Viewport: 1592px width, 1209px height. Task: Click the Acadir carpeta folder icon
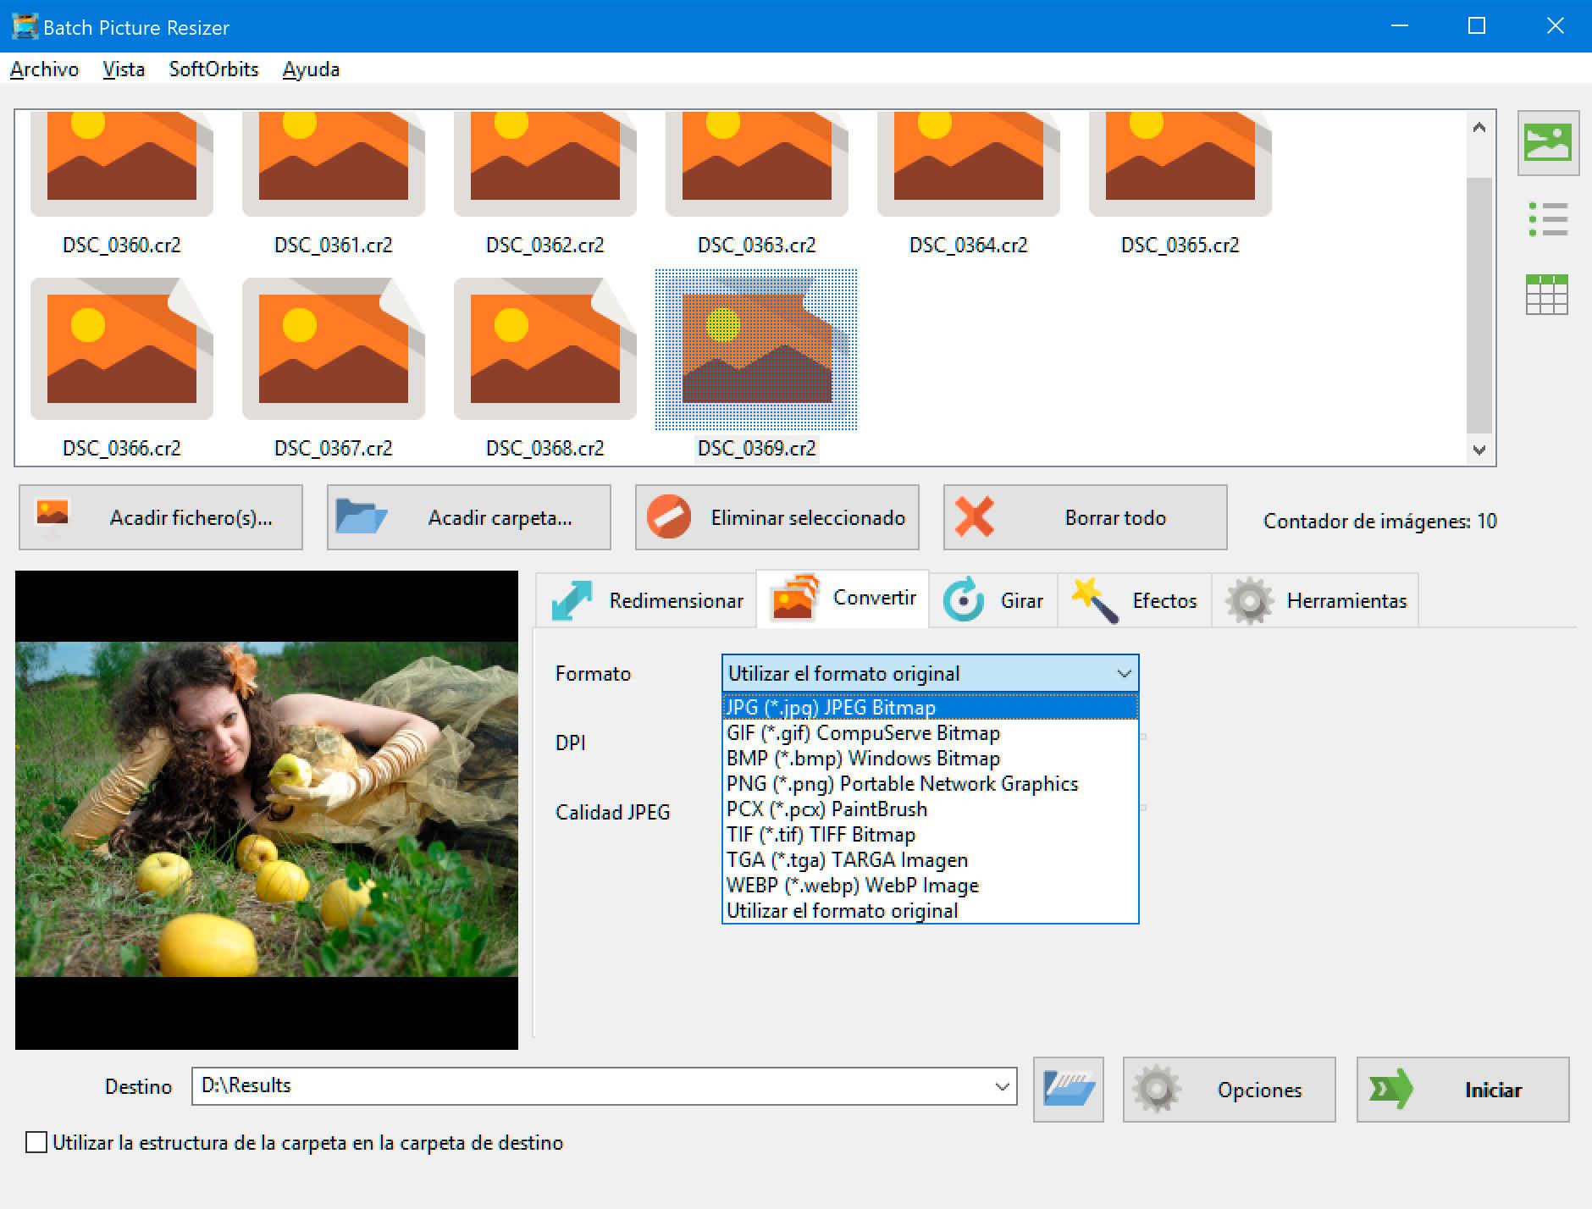point(362,516)
